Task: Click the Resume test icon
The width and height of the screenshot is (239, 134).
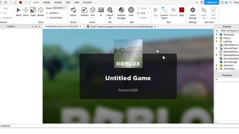Action: [x=173, y=10]
